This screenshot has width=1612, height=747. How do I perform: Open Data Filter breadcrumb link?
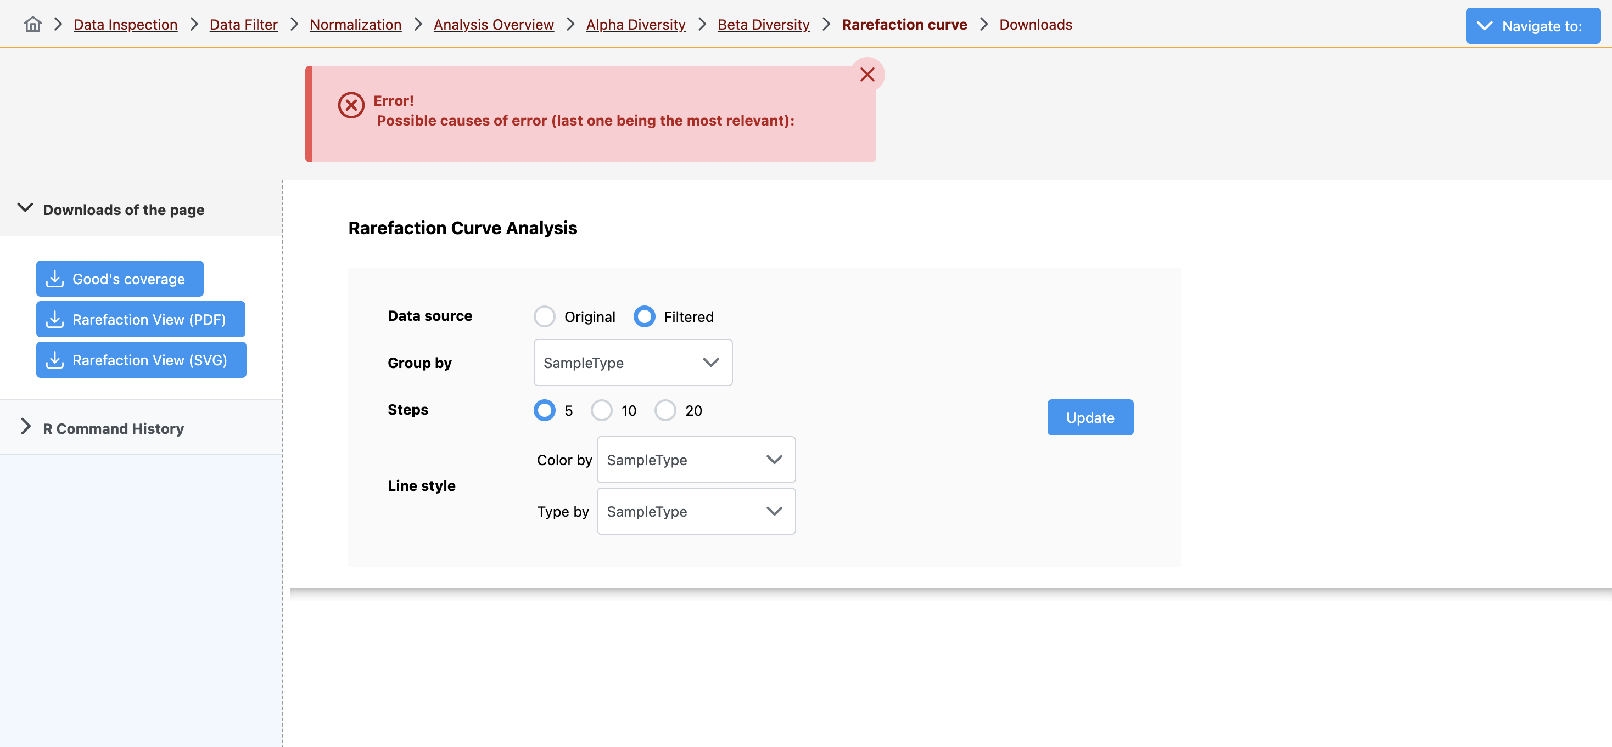[x=243, y=24]
